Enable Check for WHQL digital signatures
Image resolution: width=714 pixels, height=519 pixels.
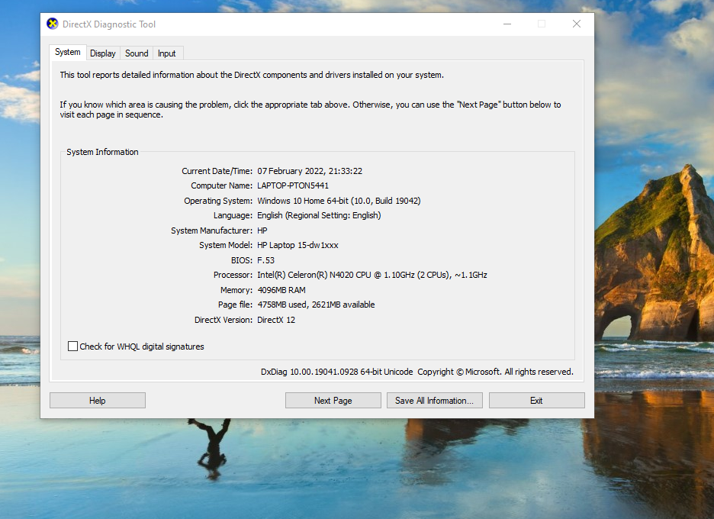coord(73,347)
